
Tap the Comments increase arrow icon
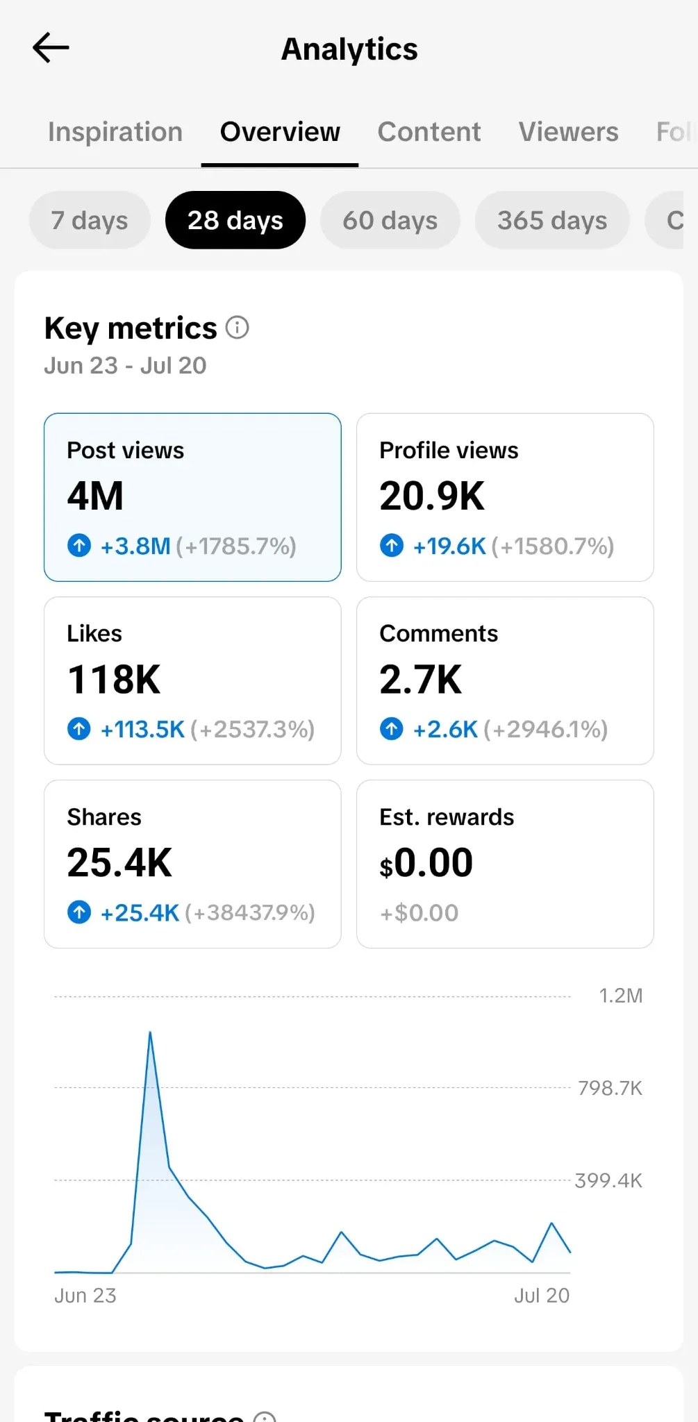[x=392, y=728]
